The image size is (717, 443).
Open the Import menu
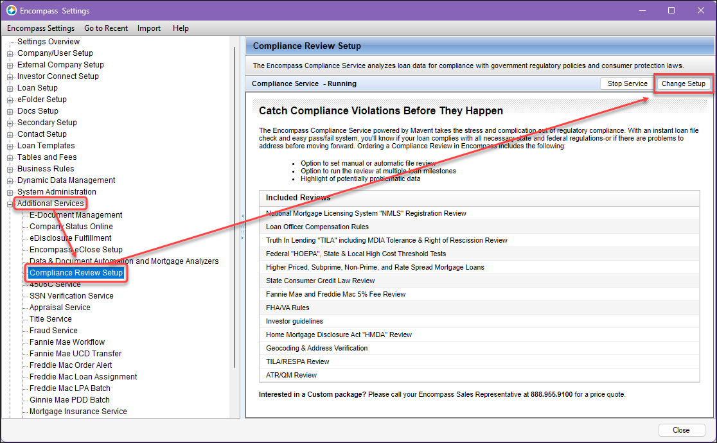click(149, 28)
